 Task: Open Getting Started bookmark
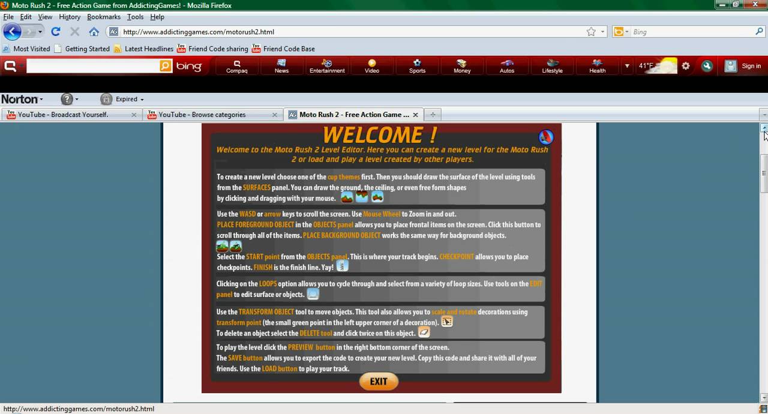coord(82,49)
